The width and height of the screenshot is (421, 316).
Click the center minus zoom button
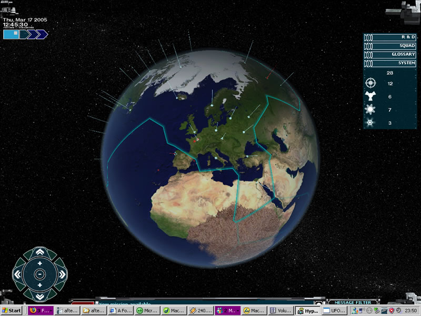[x=39, y=274]
